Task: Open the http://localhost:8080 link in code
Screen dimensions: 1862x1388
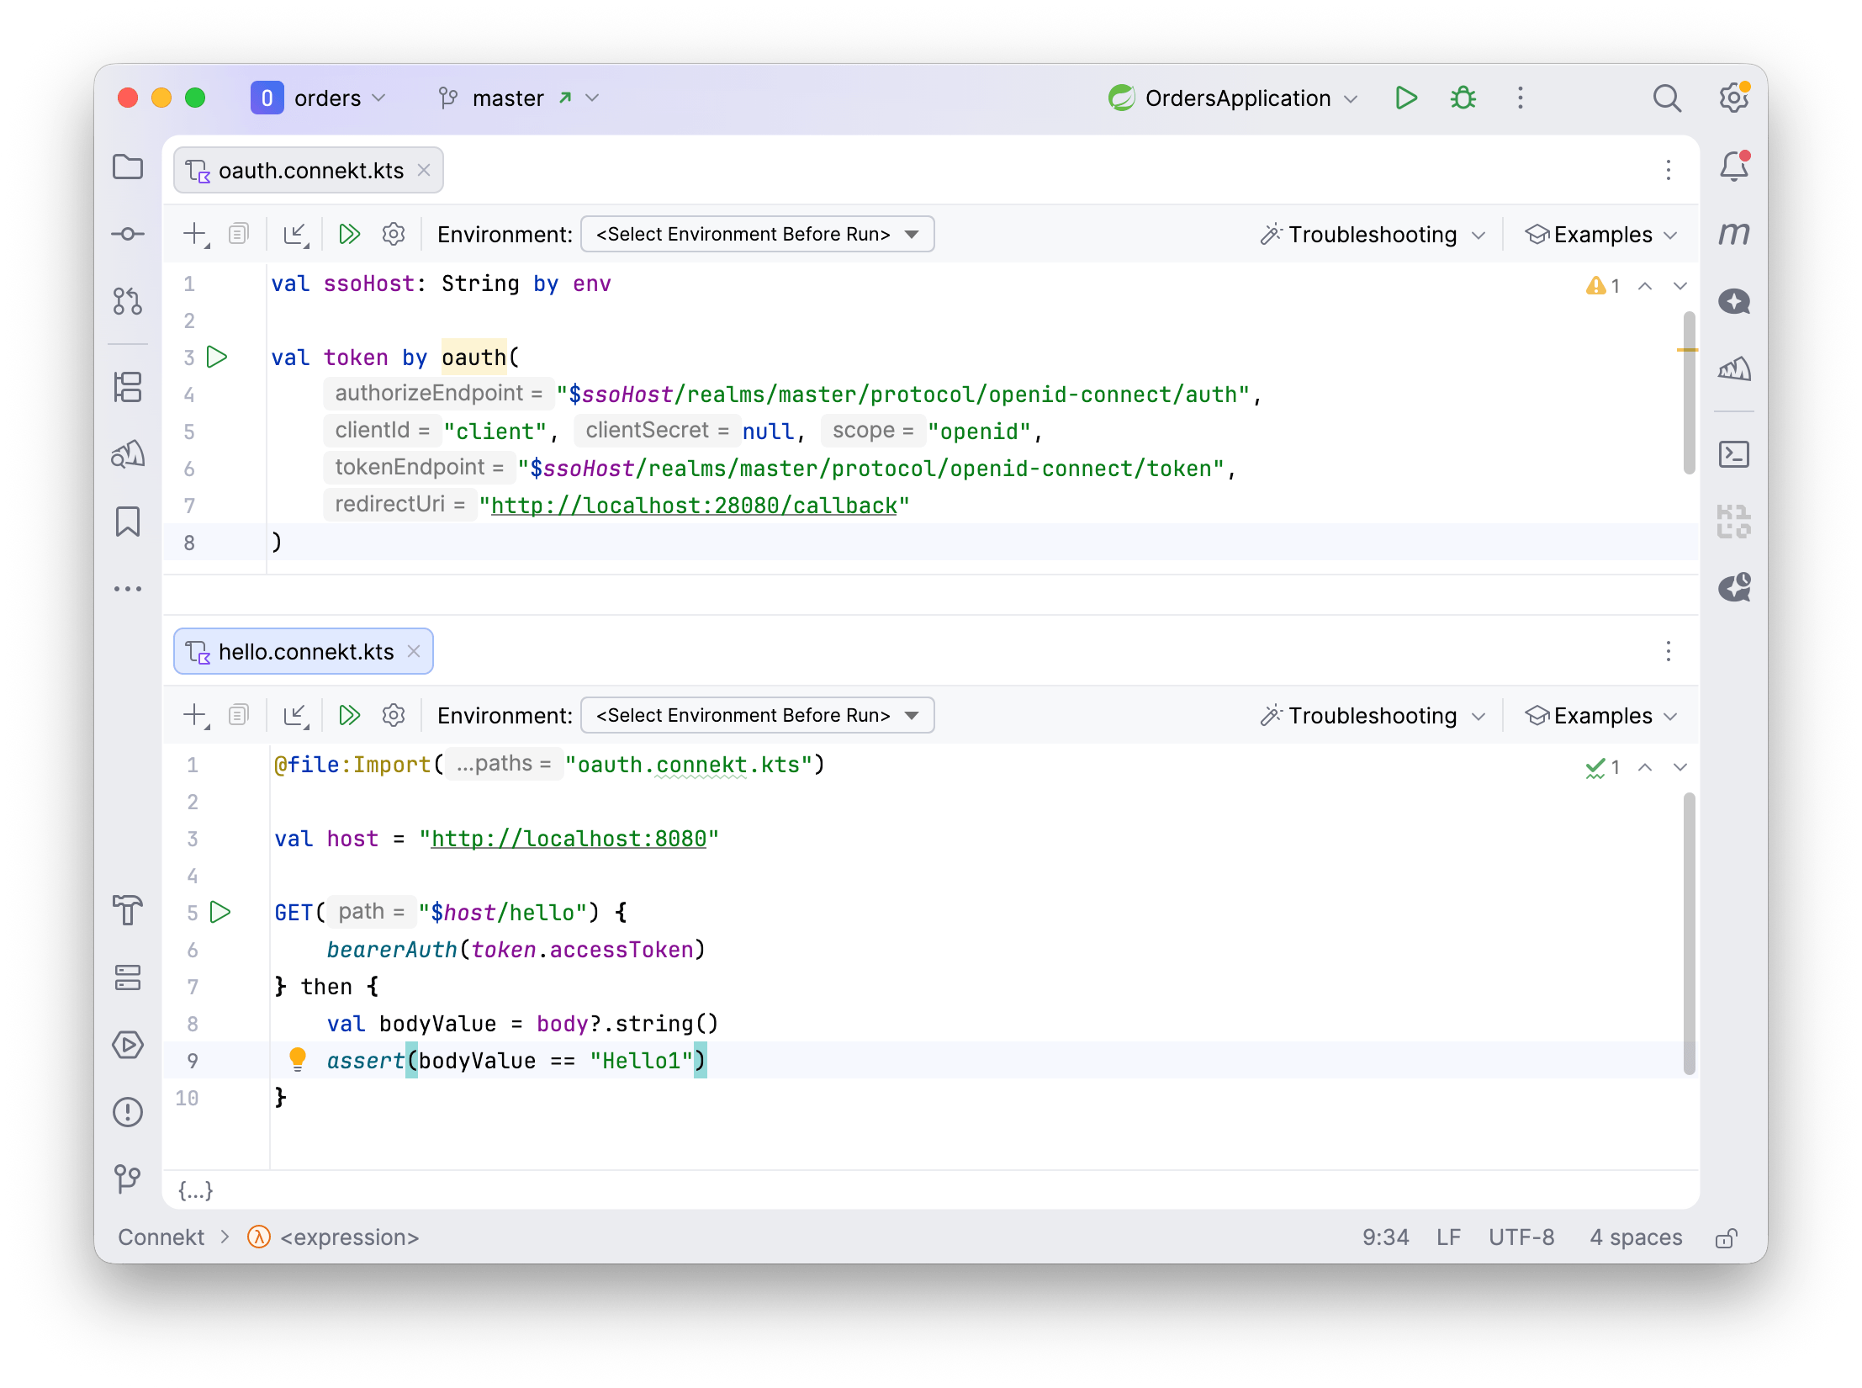Action: (569, 839)
